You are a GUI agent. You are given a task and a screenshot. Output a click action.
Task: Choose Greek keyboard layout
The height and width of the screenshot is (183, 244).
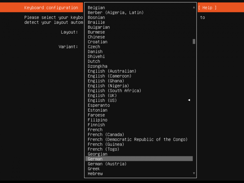pyautogui.click(x=139, y=169)
